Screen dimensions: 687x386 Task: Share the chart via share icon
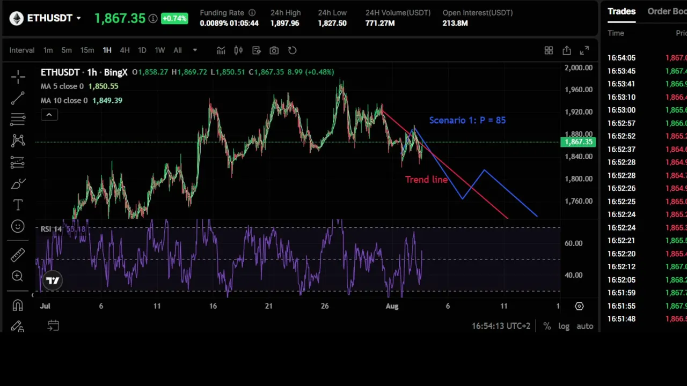[x=567, y=50]
